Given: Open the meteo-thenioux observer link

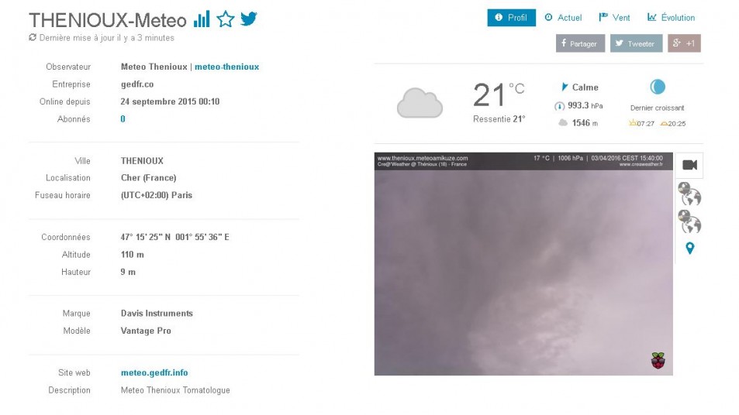Looking at the screenshot, I should (x=226, y=67).
